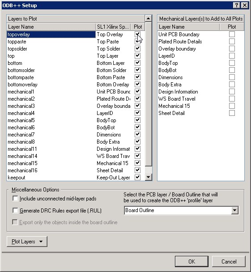251x272 pixels.
Task: Check Body Extra mechanical layer Plot box
Action: [x=232, y=84]
